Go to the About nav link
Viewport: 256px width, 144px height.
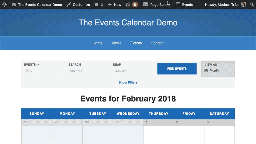click(x=117, y=43)
